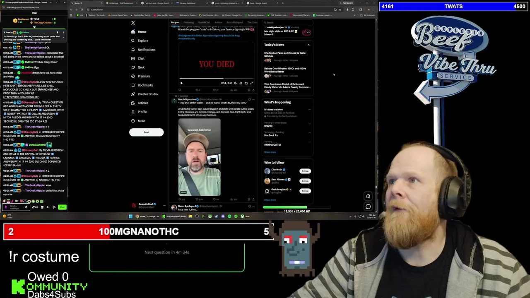Open options for #HitPawCatTax trend

(x=309, y=142)
